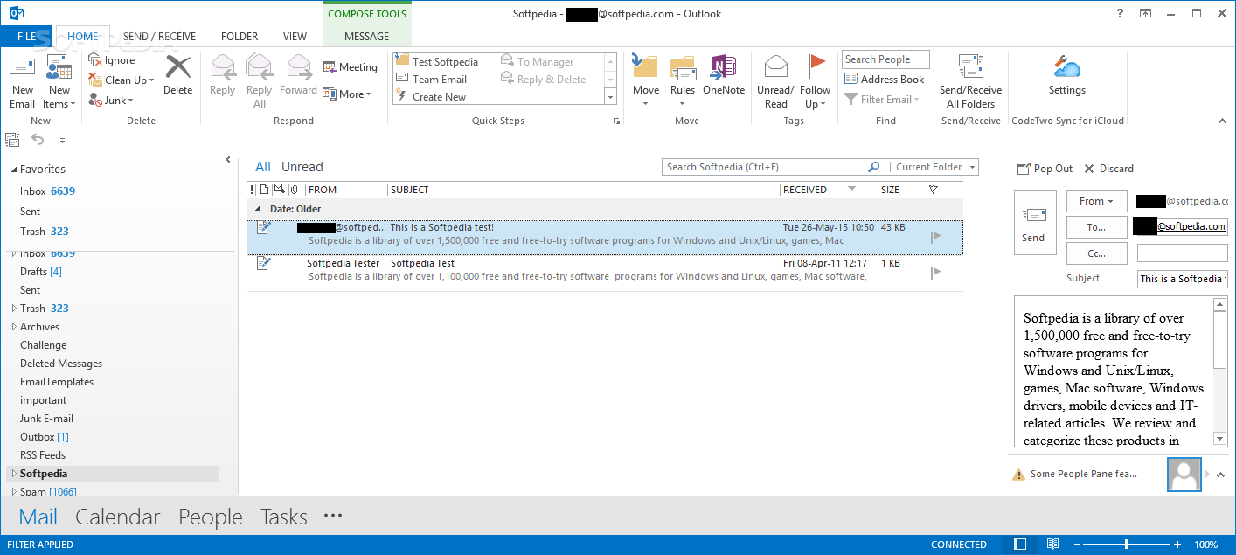The height and width of the screenshot is (555, 1236).
Task: Collapse the folder pane
Action: click(x=228, y=160)
